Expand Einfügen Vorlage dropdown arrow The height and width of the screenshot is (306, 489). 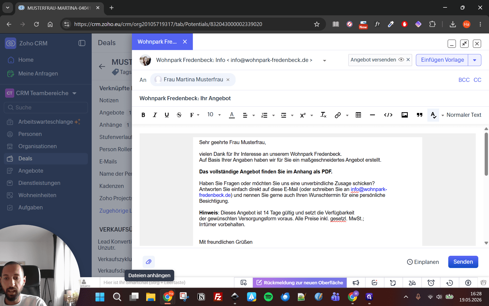pos(475,60)
